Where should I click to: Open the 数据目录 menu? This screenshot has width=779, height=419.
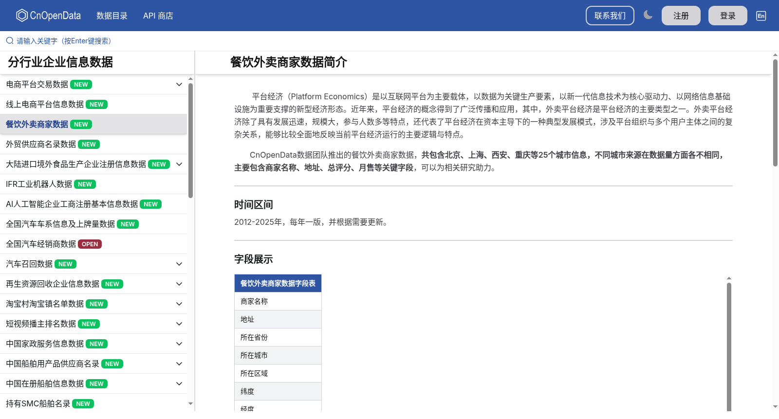coord(111,16)
